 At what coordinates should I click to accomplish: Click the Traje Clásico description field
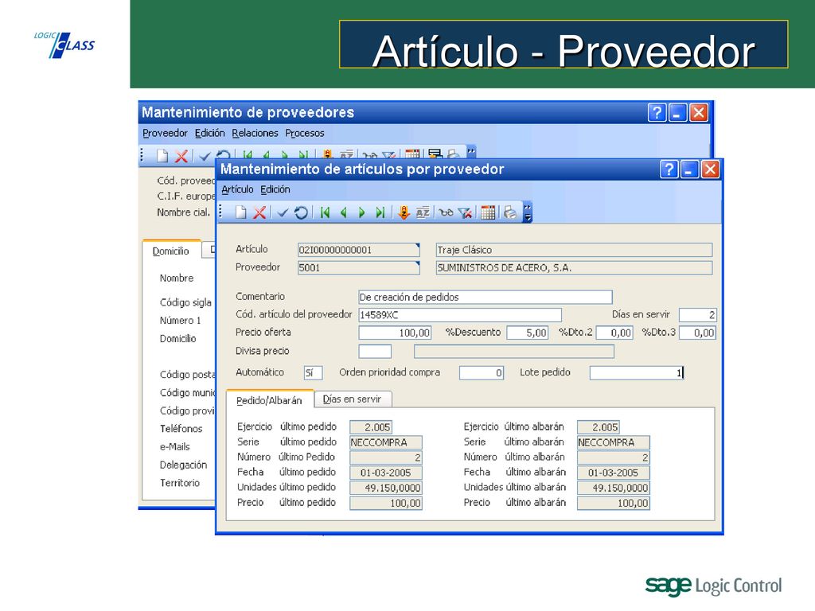(x=574, y=250)
